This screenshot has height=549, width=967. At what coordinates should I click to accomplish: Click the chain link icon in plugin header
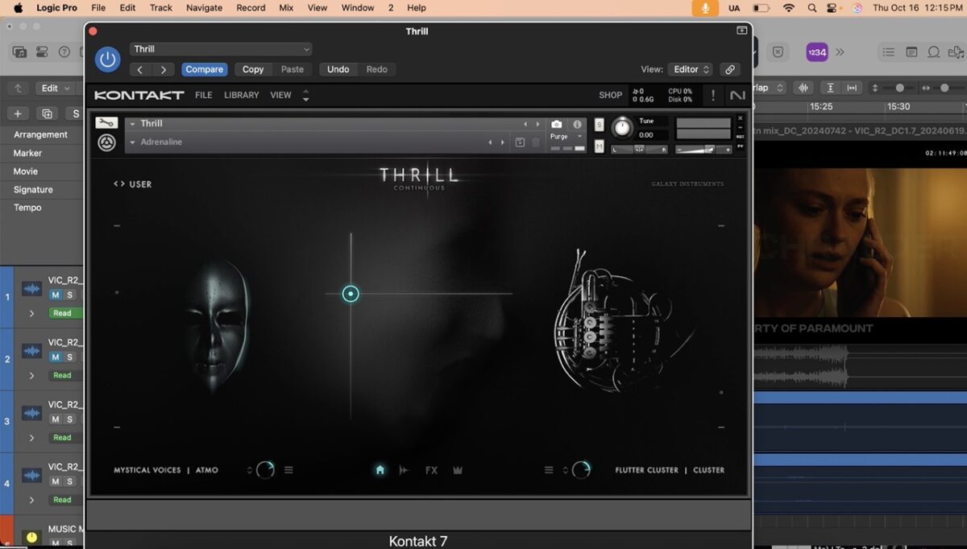point(730,69)
